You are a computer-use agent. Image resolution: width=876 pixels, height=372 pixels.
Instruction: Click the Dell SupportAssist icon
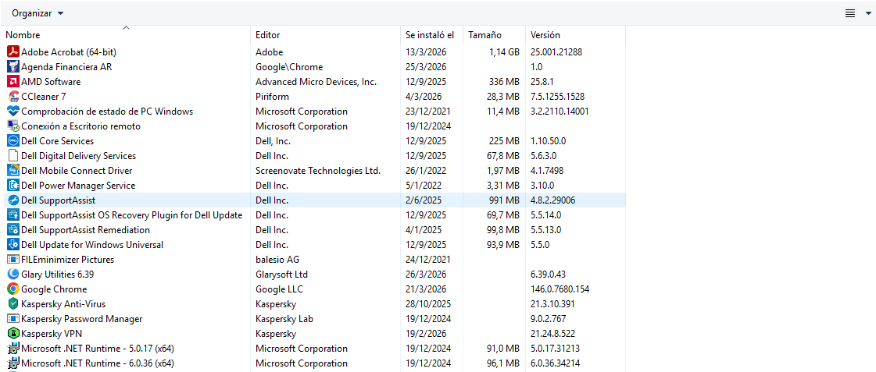(x=13, y=200)
